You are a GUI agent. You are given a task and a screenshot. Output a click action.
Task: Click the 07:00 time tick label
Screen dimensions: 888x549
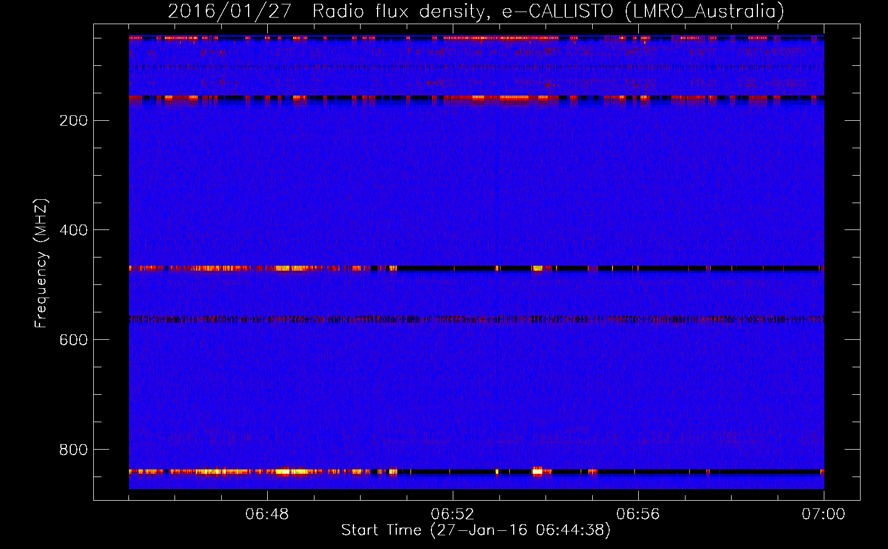[x=824, y=514]
